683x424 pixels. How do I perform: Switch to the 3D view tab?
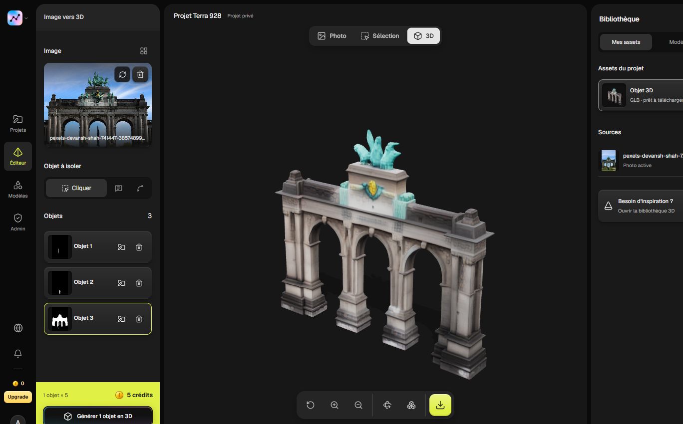(423, 36)
